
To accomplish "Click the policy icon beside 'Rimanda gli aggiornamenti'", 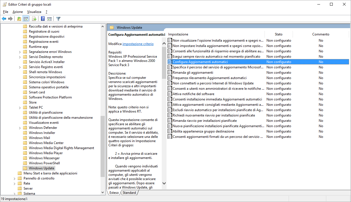I will 170,73.
